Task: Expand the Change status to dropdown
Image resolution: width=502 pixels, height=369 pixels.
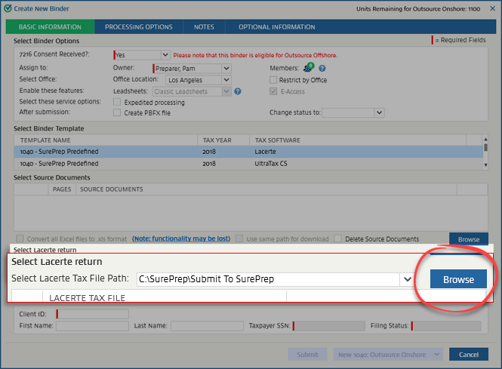Action: pos(379,112)
